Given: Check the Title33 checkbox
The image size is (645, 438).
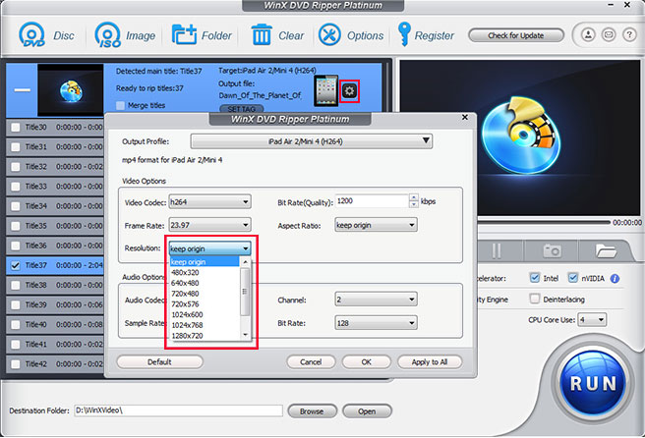Looking at the screenshot, I should tap(16, 187).
